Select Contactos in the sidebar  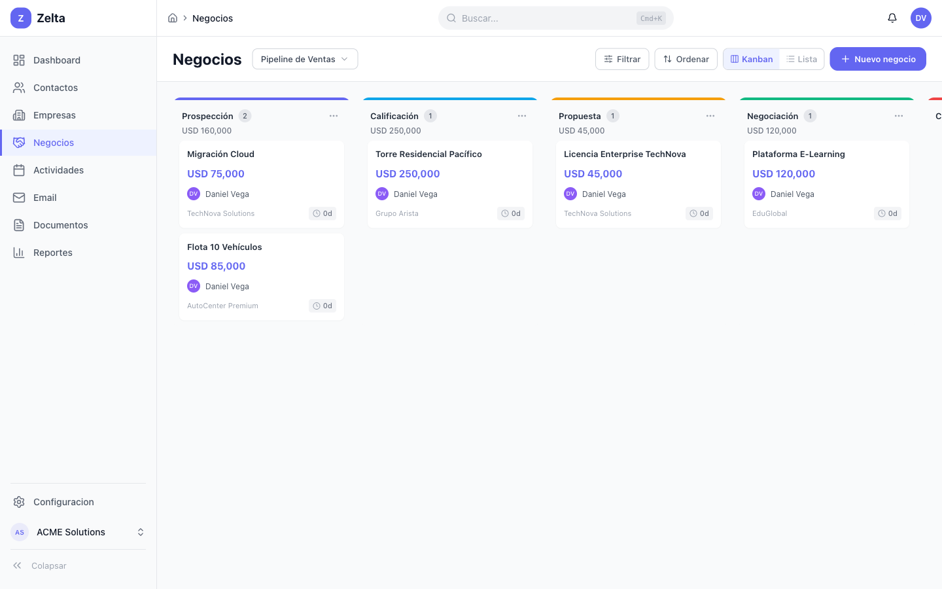(55, 87)
